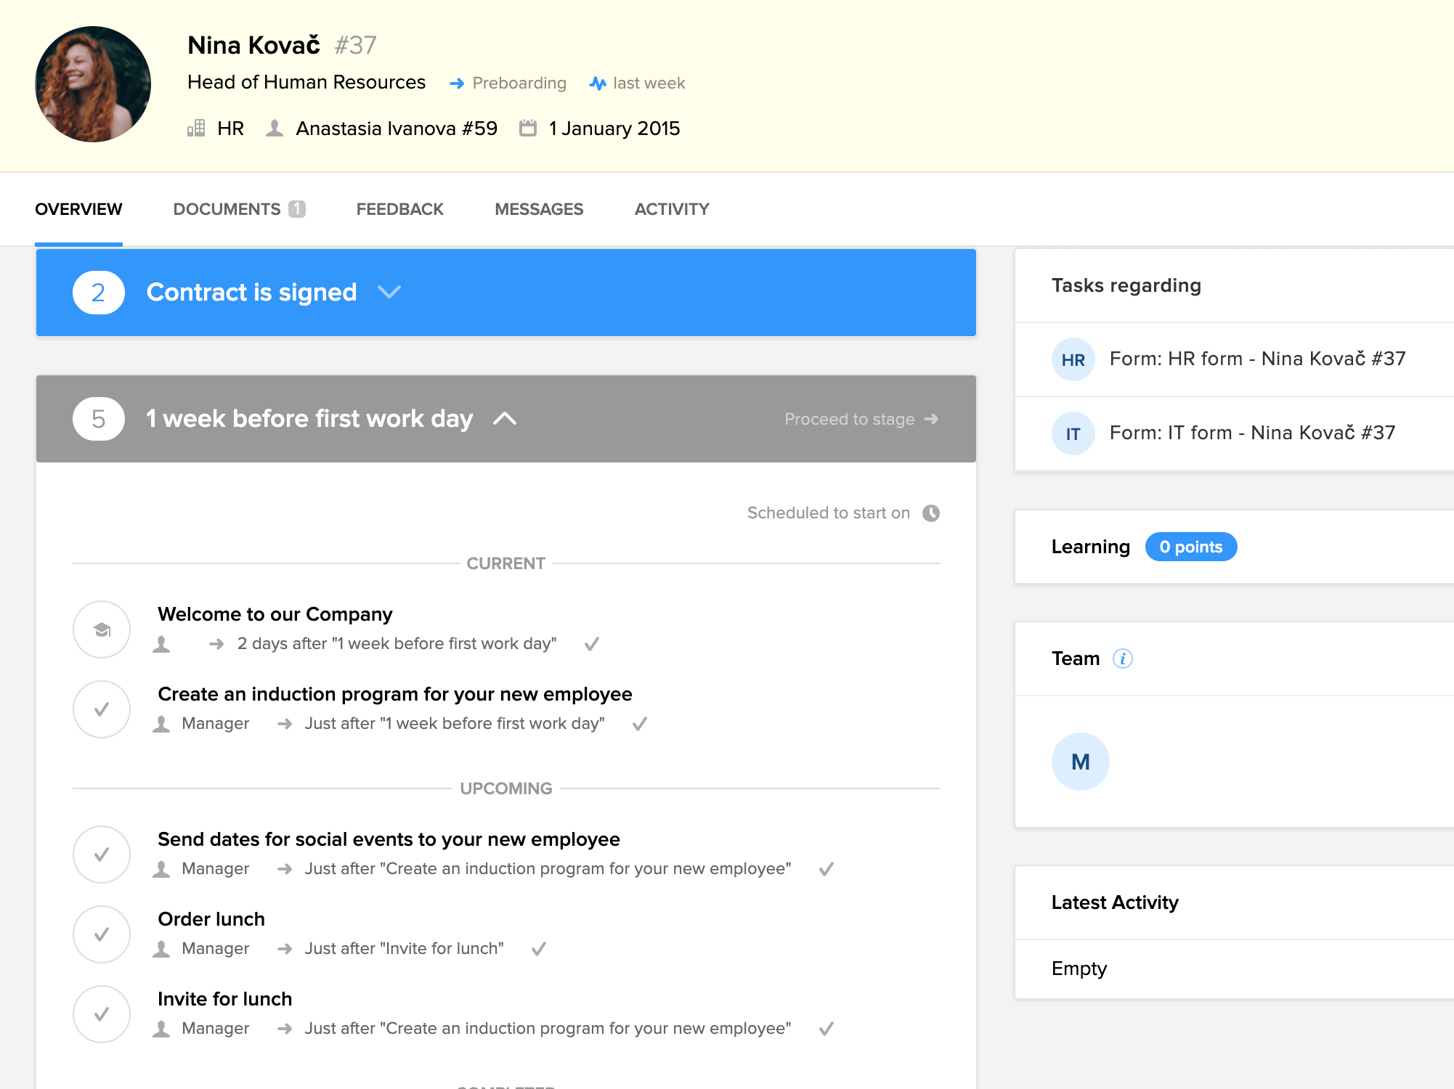Open the Messages tab
Screen dimensions: 1454x1089
539,209
